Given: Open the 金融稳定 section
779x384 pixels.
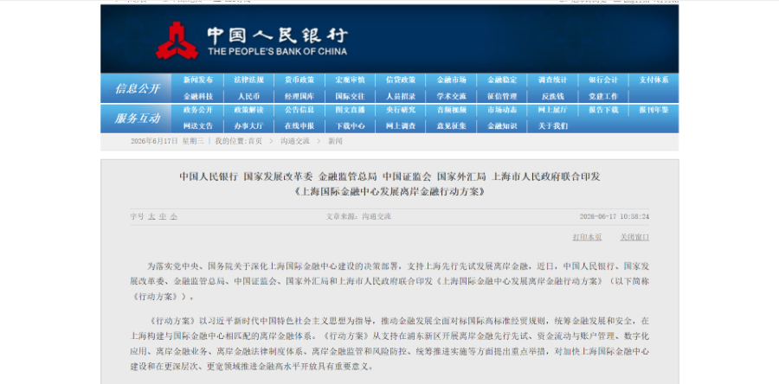Looking at the screenshot, I should click(502, 80).
